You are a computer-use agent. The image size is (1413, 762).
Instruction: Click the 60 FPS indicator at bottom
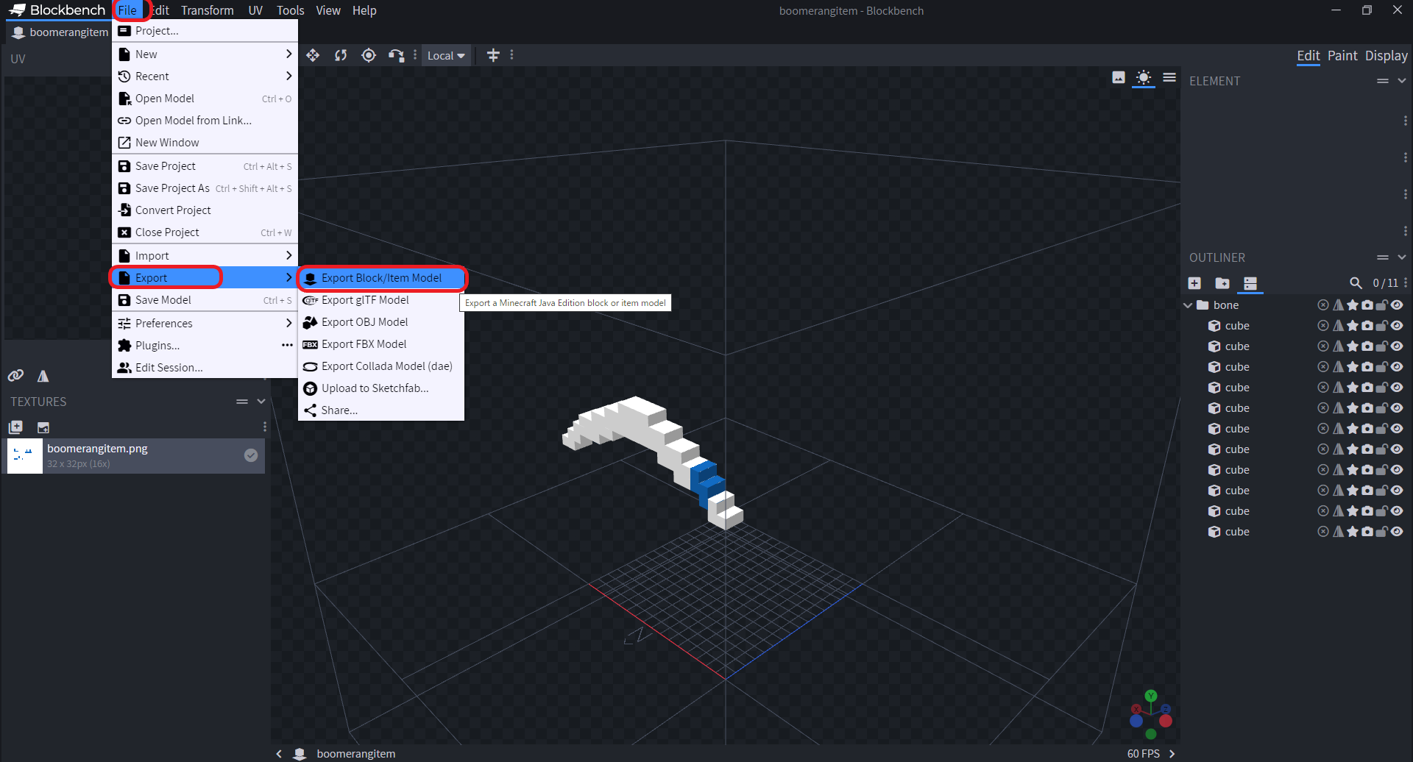(1144, 753)
